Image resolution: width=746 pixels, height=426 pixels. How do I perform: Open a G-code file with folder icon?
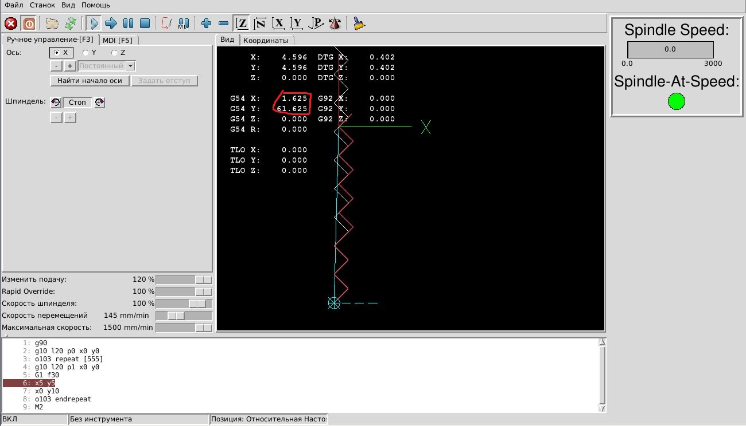[52, 23]
